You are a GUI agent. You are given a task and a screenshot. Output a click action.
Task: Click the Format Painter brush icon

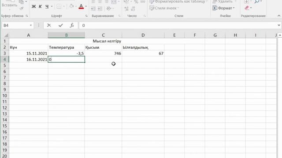22,8
